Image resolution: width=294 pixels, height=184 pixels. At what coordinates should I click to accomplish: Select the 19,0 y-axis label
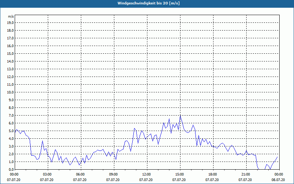coord(11,23)
